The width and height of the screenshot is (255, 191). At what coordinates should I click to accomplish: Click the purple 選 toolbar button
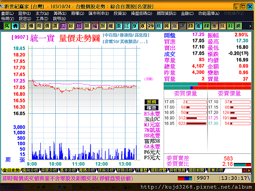(x=63, y=26)
